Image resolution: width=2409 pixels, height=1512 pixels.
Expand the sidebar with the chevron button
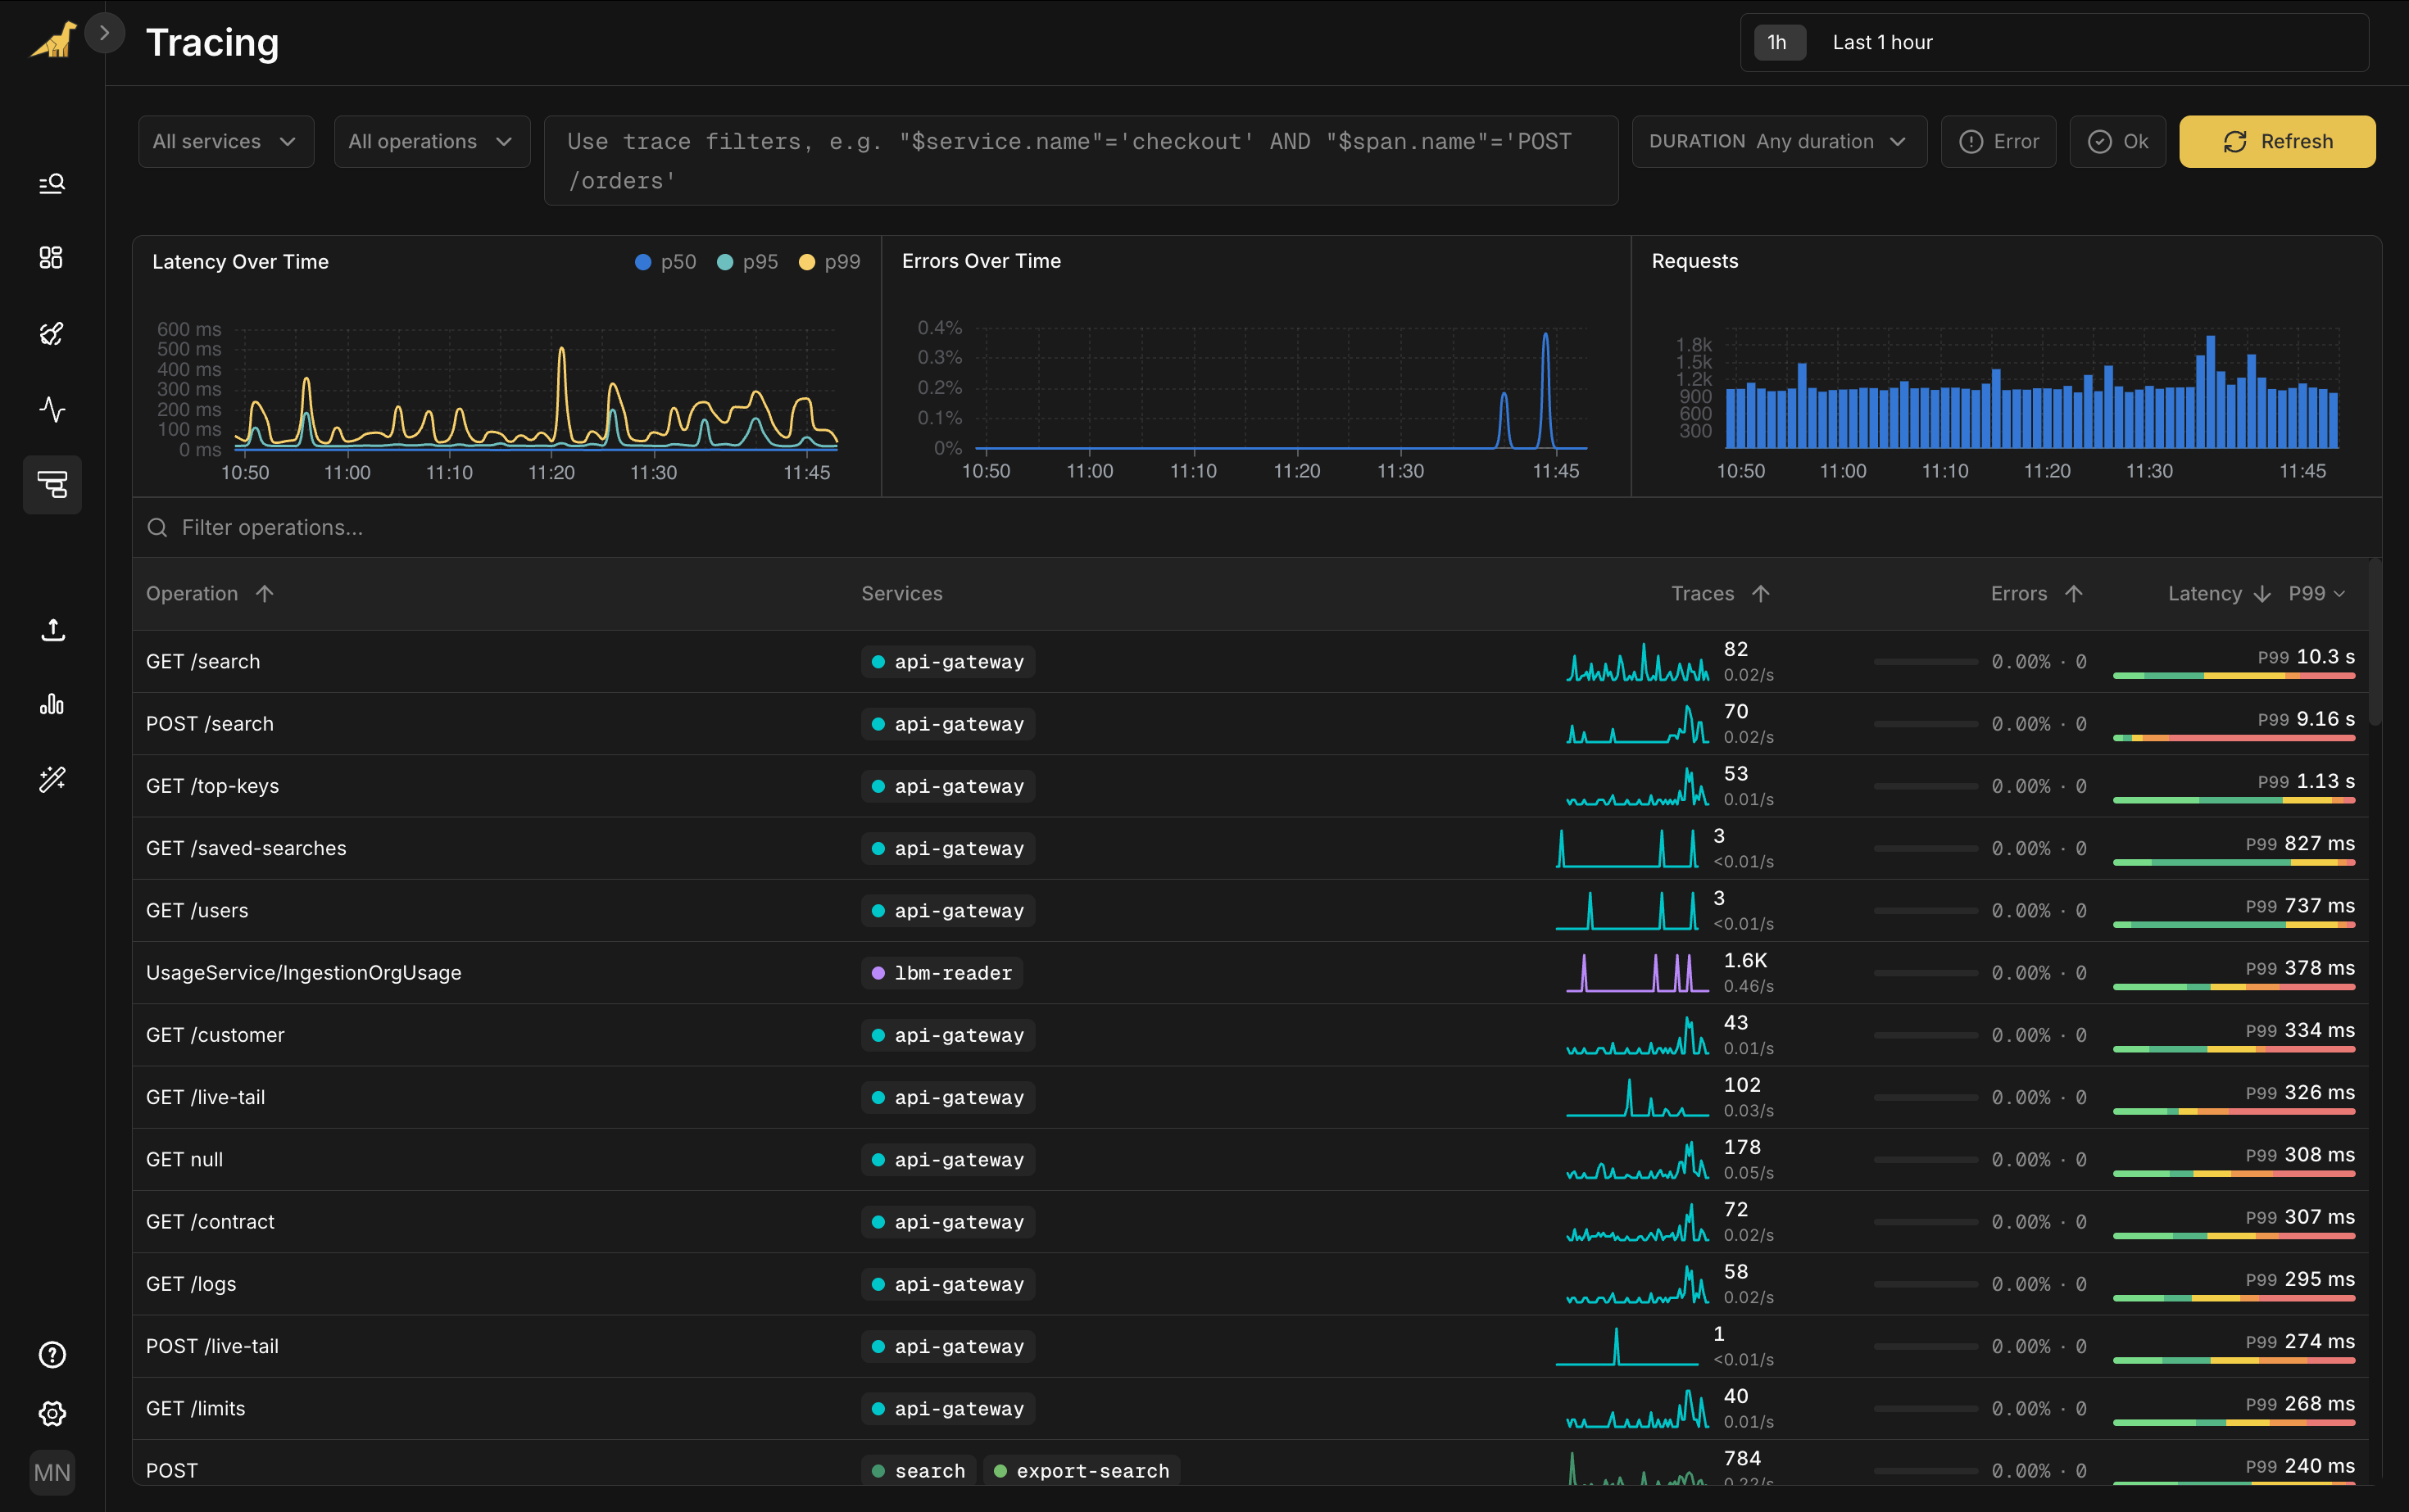click(104, 33)
